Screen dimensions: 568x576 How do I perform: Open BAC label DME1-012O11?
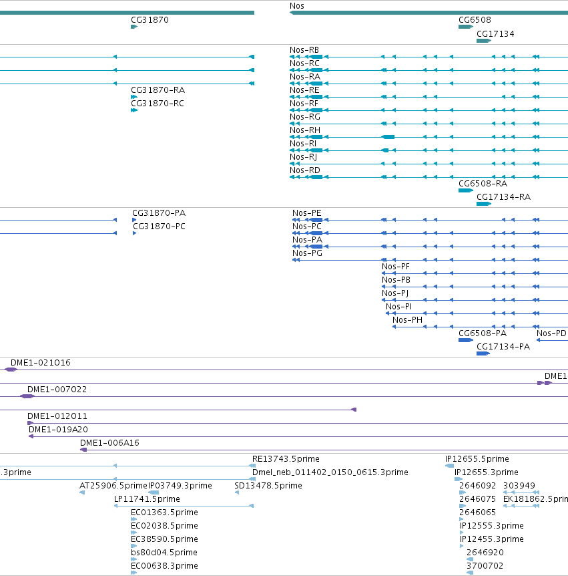57,416
